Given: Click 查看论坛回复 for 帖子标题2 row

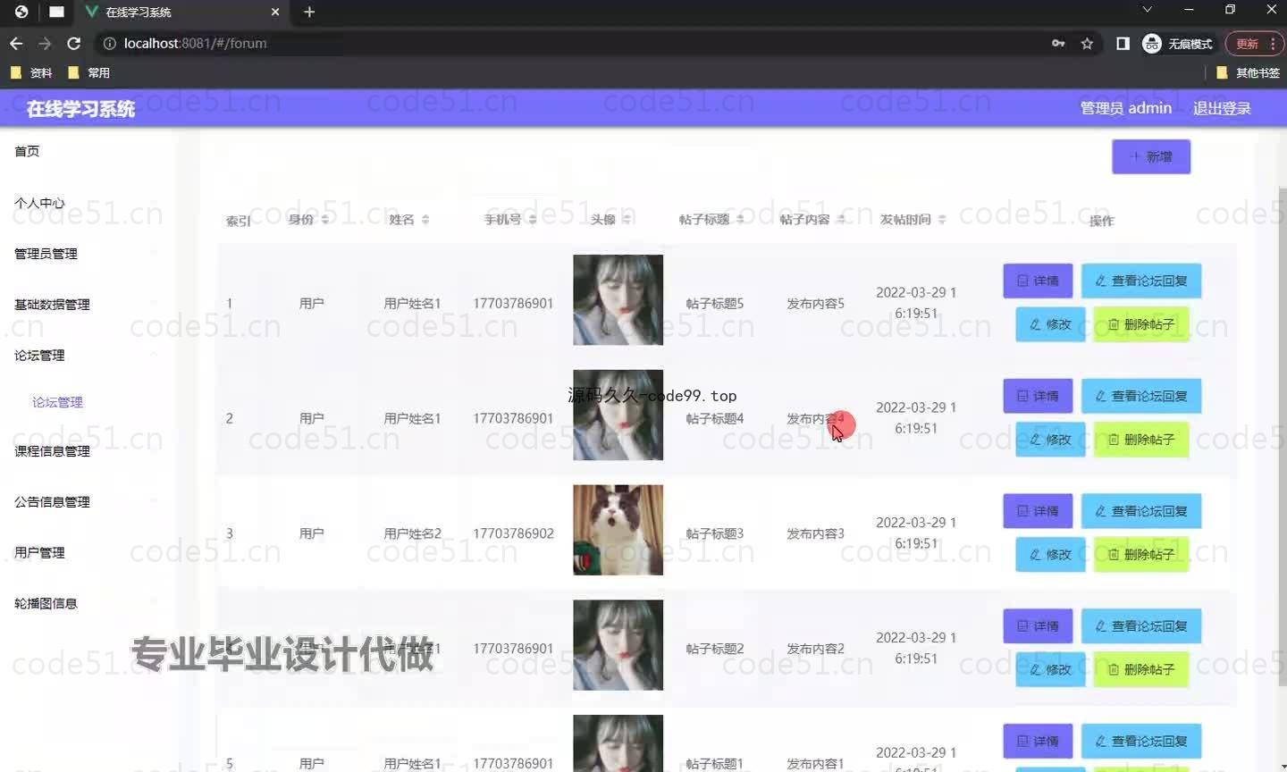Looking at the screenshot, I should 1141,626.
